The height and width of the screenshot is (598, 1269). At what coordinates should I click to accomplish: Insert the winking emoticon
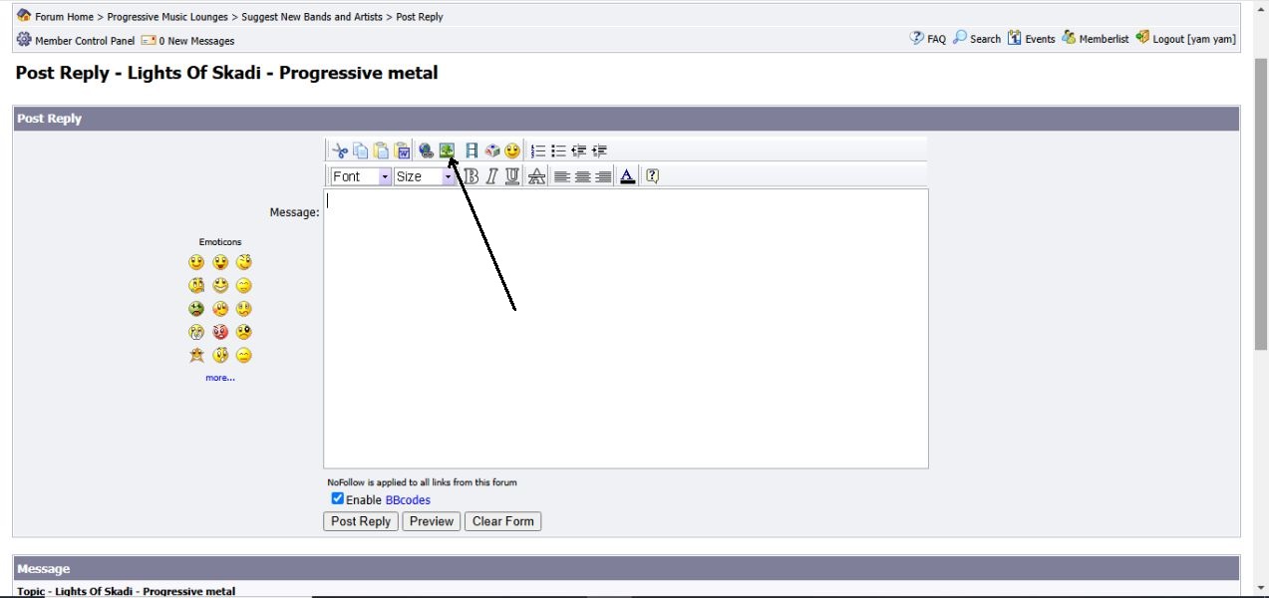coord(244,262)
